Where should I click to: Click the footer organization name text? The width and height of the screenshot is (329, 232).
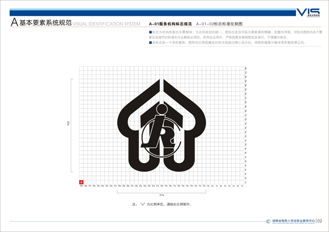(288, 221)
